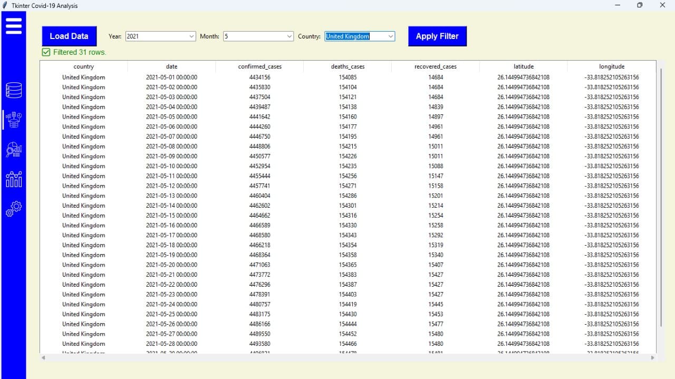Screen dimensions: 675x379
Task: Open the settings gears icon
Action: (13, 209)
